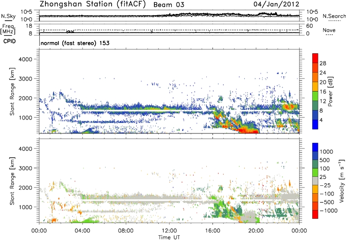Viewport: 346px width, 240px height.
Task: Click the N.Search legend label
Action: pyautogui.click(x=334, y=16)
